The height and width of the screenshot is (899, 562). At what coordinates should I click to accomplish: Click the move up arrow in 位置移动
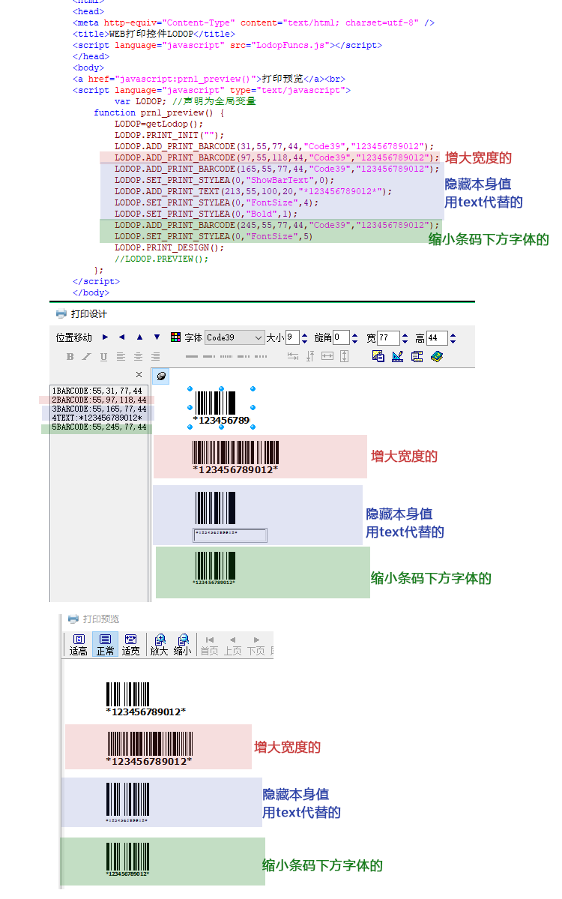[x=139, y=337]
